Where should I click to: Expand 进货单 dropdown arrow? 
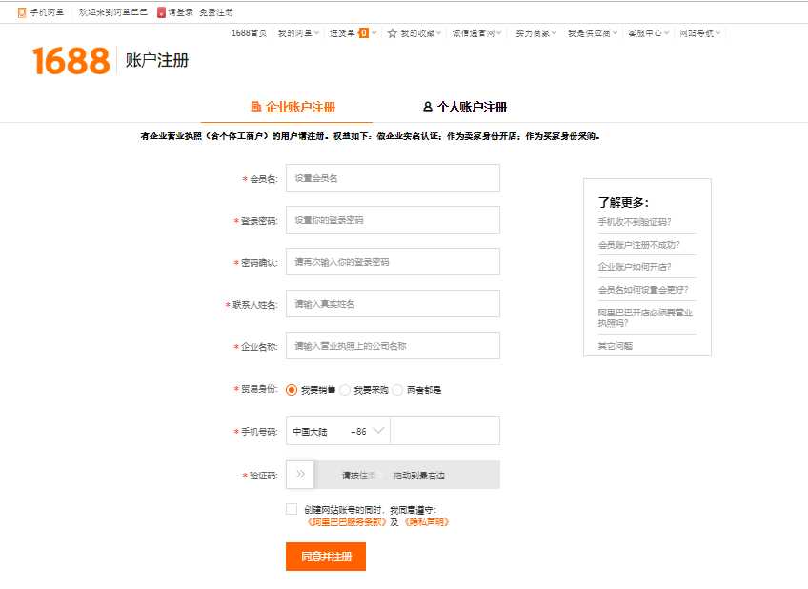pos(374,33)
